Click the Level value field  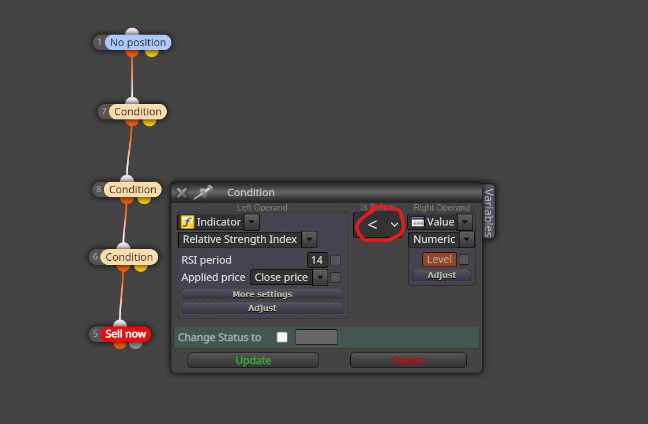[439, 260]
